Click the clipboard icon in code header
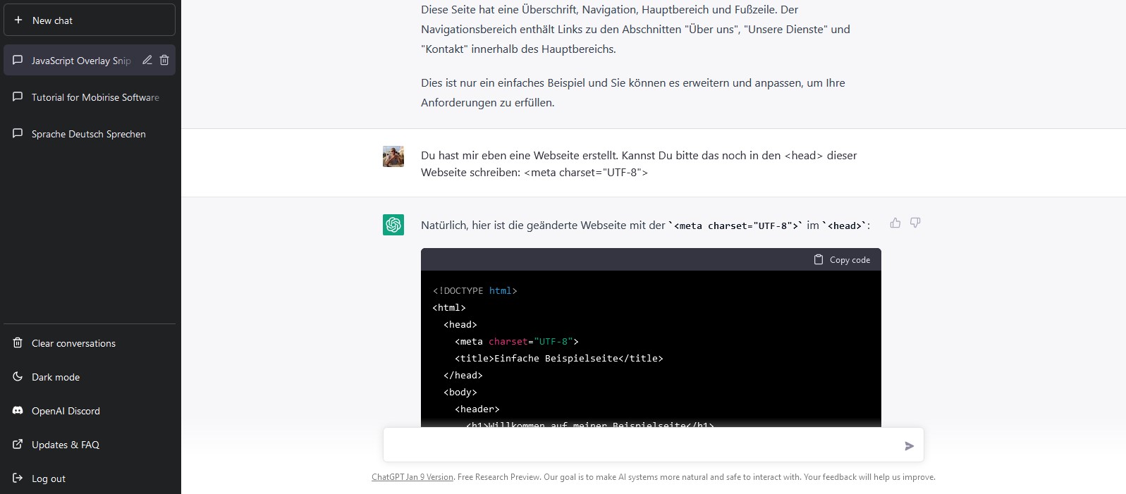Image resolution: width=1126 pixels, height=494 pixels. pyautogui.click(x=819, y=259)
